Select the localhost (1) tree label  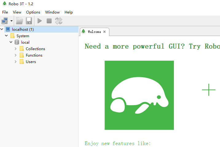click(x=23, y=29)
